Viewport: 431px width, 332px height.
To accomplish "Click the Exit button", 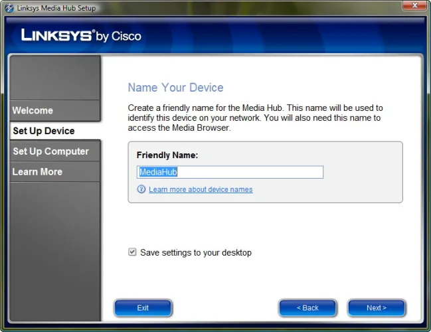I will pos(143,308).
